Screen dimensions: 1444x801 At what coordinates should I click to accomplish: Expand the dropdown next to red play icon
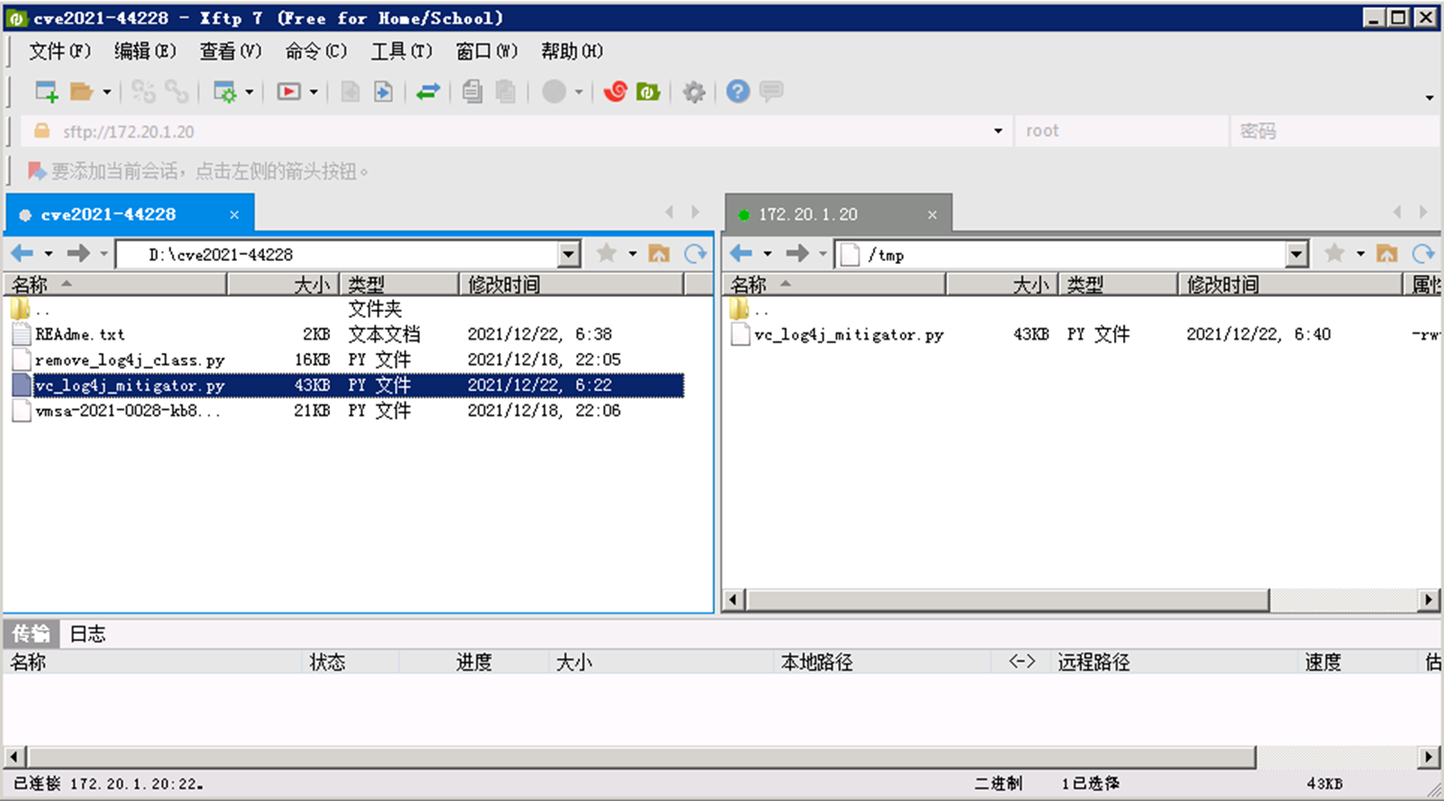[314, 92]
